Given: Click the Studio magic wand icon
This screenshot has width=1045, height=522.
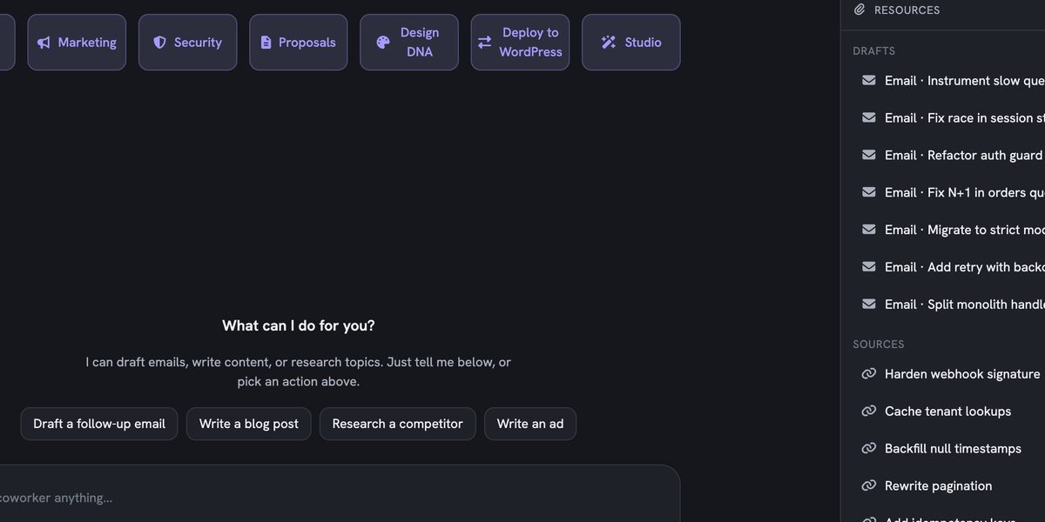Looking at the screenshot, I should (609, 43).
